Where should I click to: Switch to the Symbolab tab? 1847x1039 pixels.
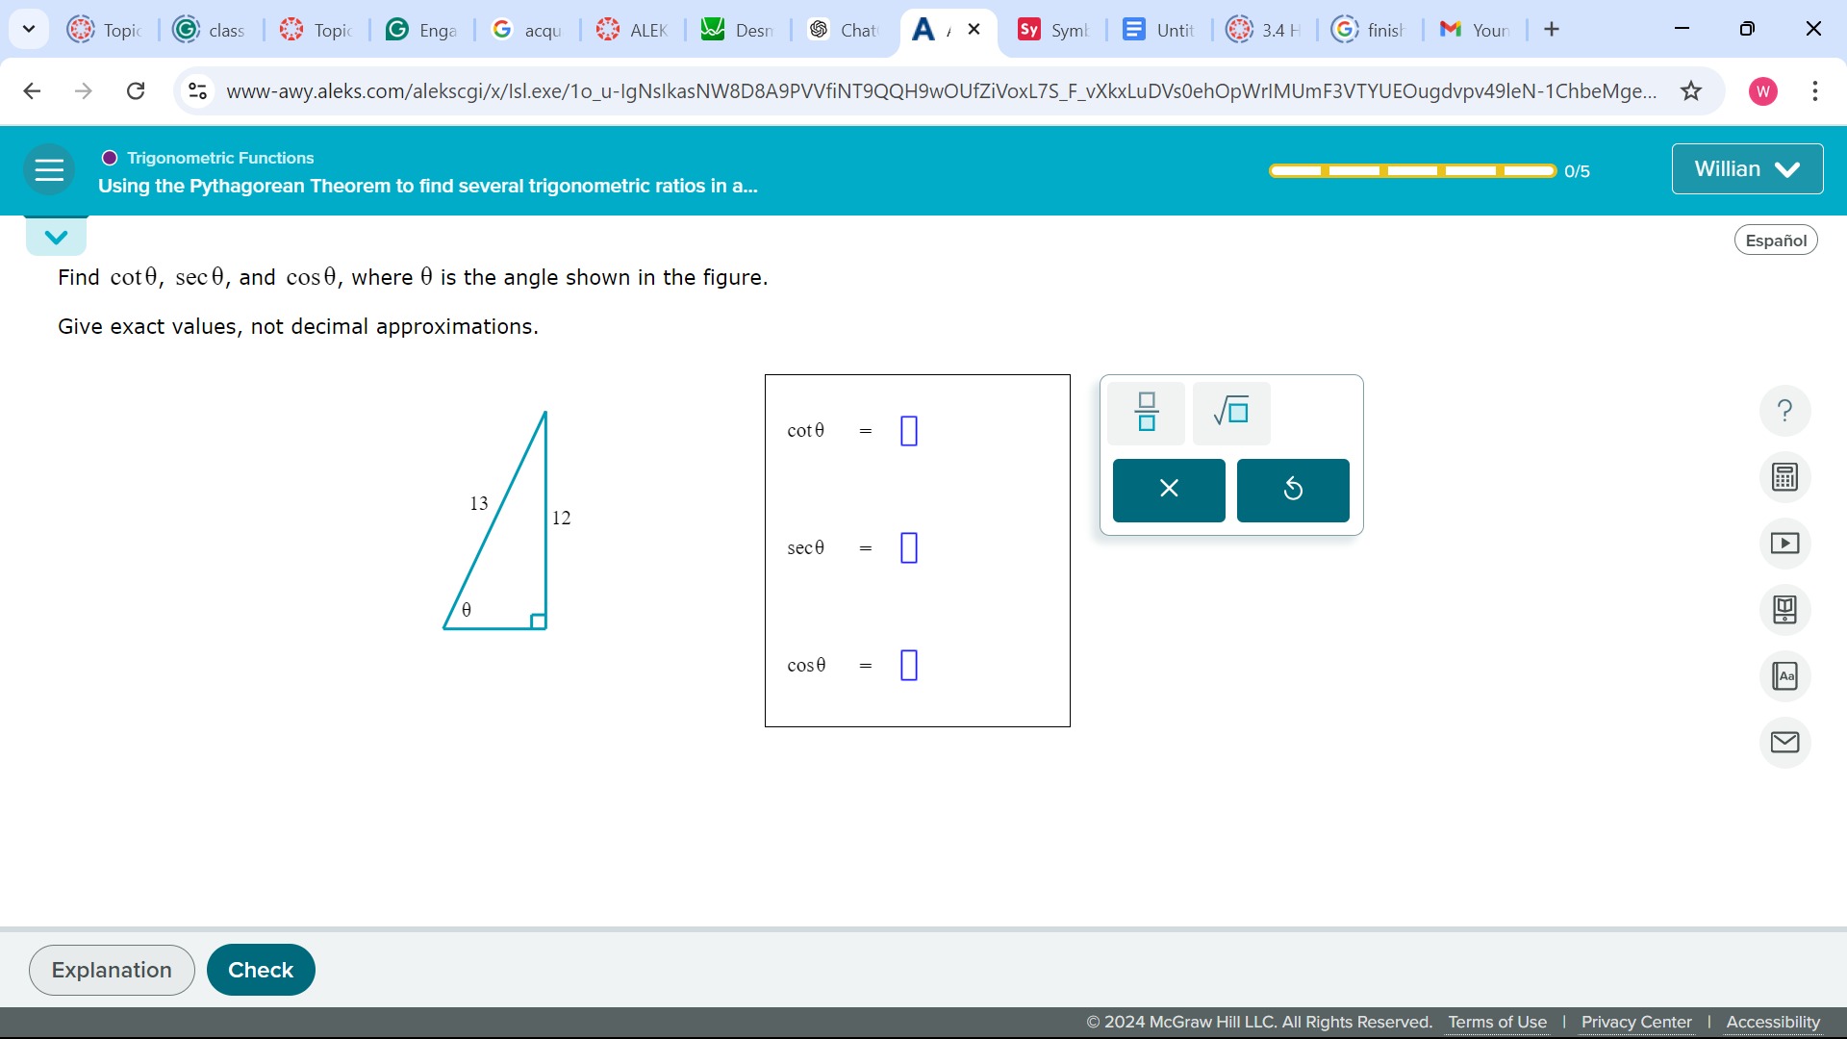point(1053,30)
